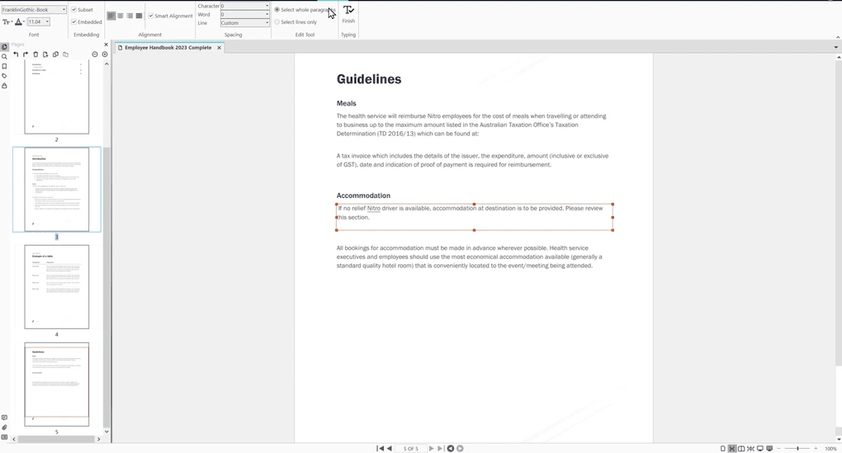Screen dimensions: 842x453
Task: Choose Select lines only option
Action: [x=277, y=22]
